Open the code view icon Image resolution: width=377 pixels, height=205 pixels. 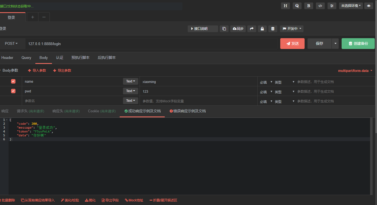click(320, 6)
